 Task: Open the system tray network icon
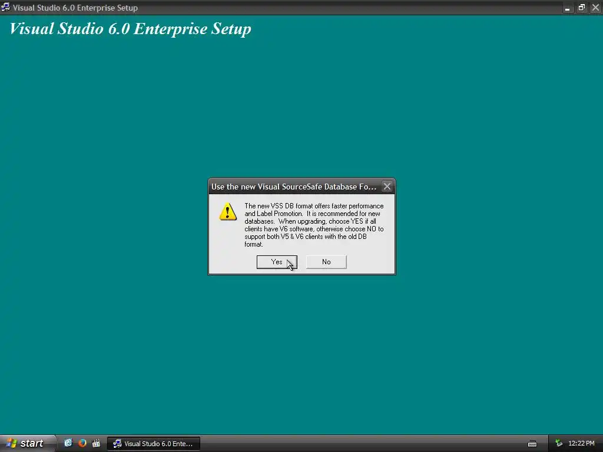point(559,444)
